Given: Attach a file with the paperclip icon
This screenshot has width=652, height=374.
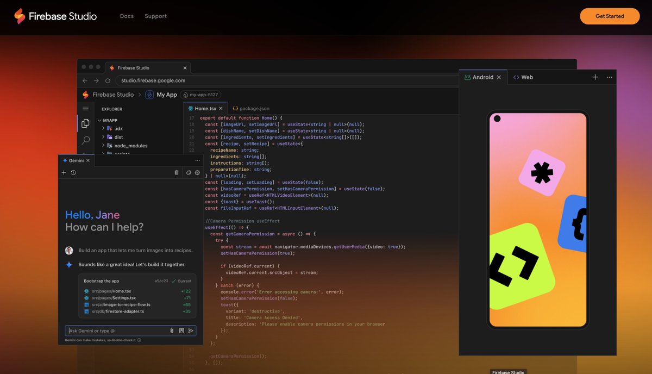Looking at the screenshot, I should pos(172,331).
